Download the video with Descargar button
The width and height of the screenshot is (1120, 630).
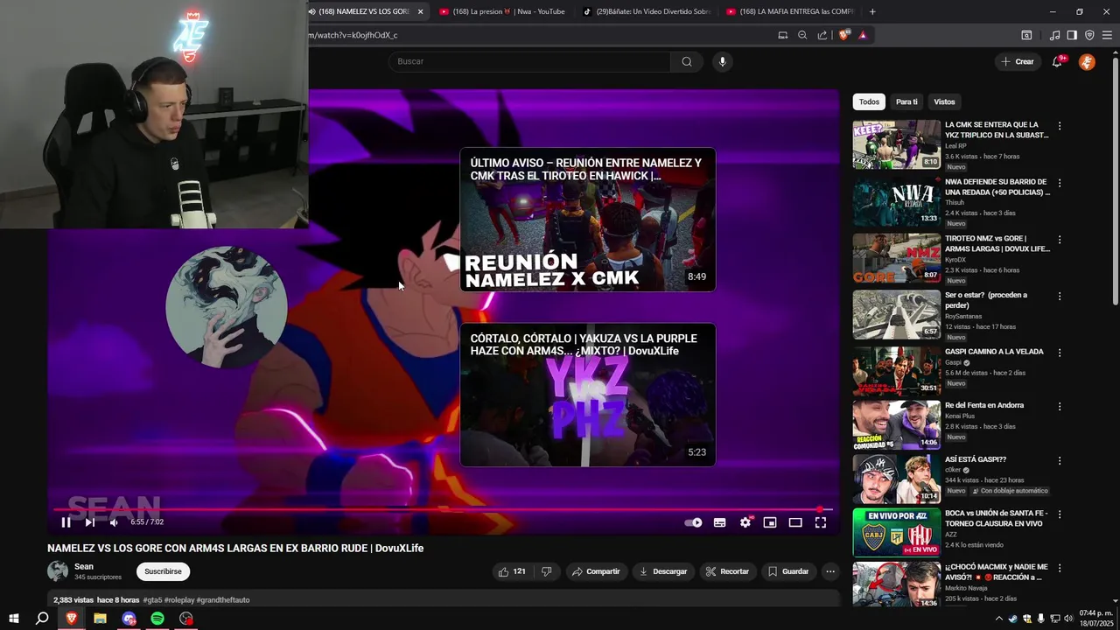(x=663, y=571)
